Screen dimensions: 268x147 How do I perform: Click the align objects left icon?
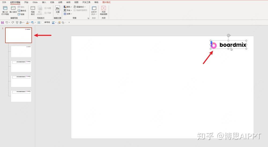pos(21,22)
